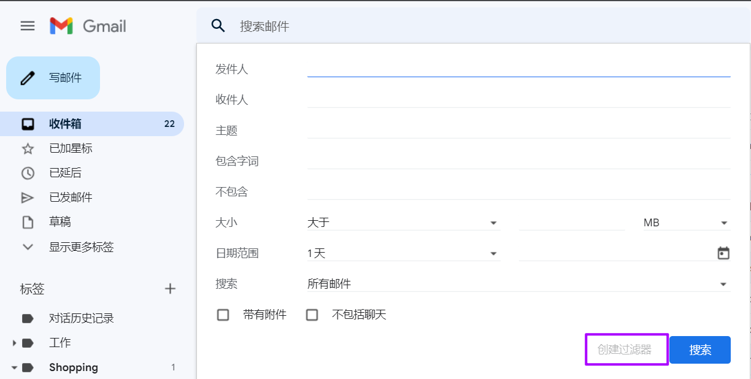Click the 写邮件 compose button
751x379 pixels.
click(53, 78)
